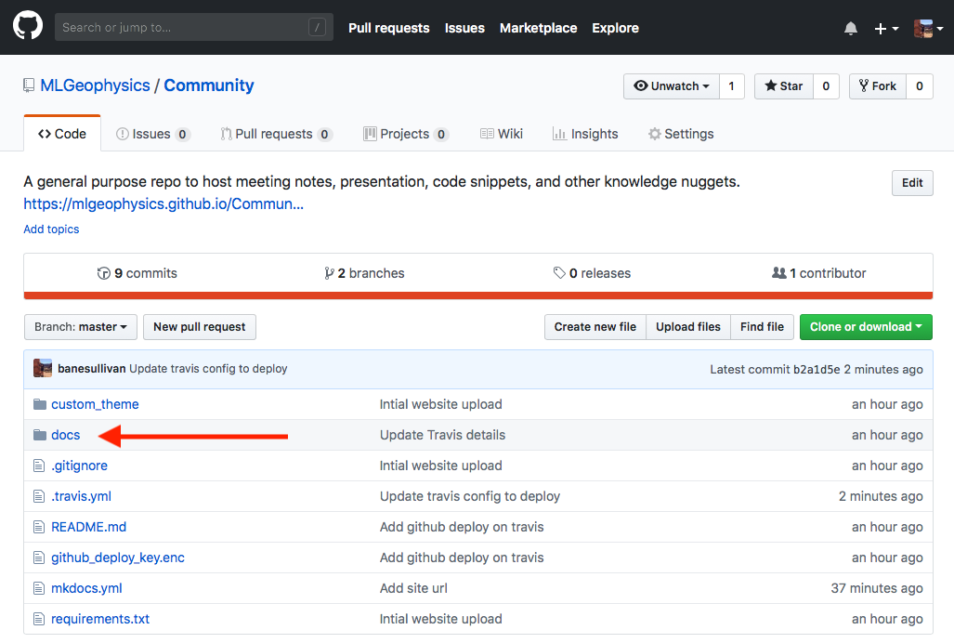This screenshot has height=643, width=954.
Task: Expand the Unwatch dropdown
Action: click(x=672, y=86)
